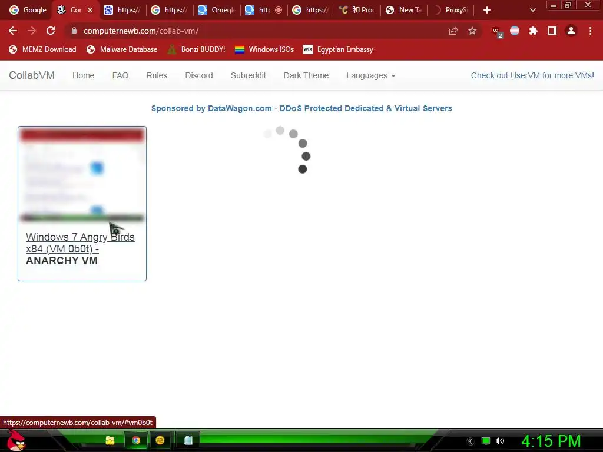Click the striped flag extension icon
603x452 pixels.
pyautogui.click(x=515, y=31)
